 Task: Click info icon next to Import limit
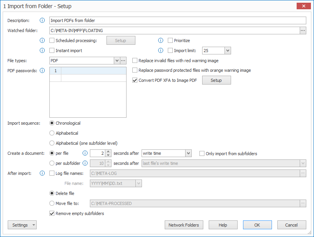click(x=160, y=50)
